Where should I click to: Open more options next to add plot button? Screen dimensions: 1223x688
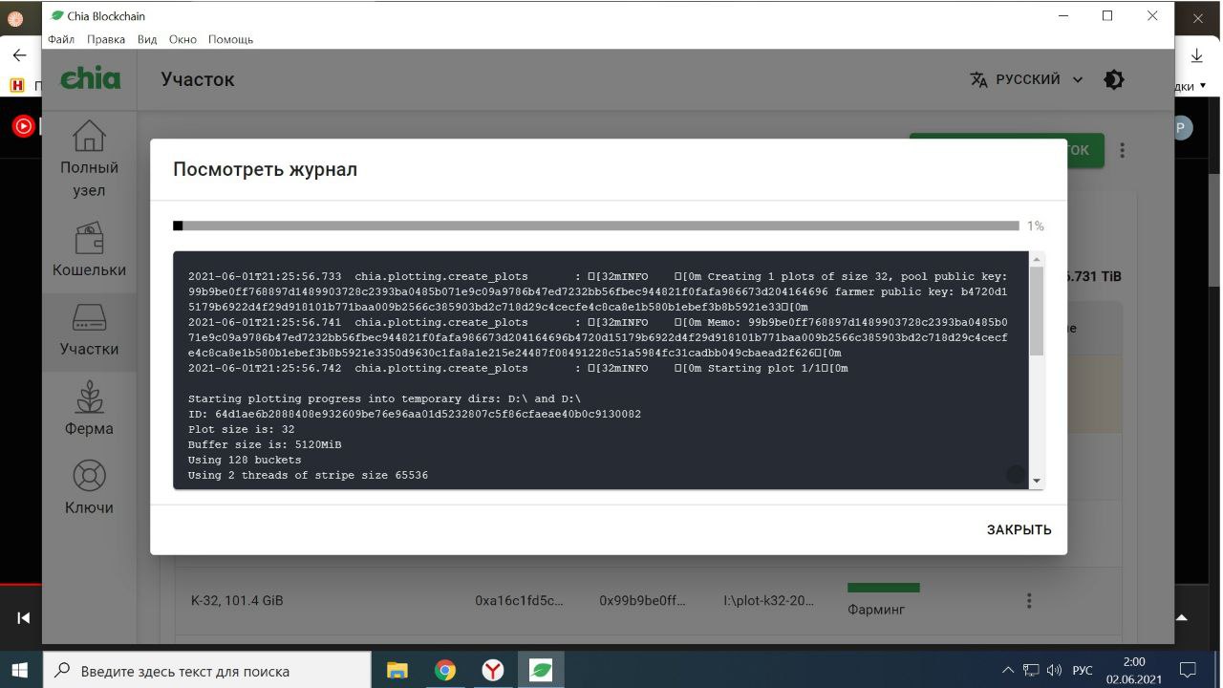click(1123, 150)
